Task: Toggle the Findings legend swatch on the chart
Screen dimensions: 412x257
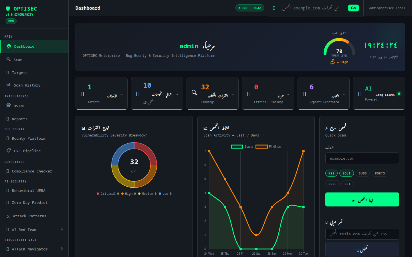Action: tap(262, 146)
